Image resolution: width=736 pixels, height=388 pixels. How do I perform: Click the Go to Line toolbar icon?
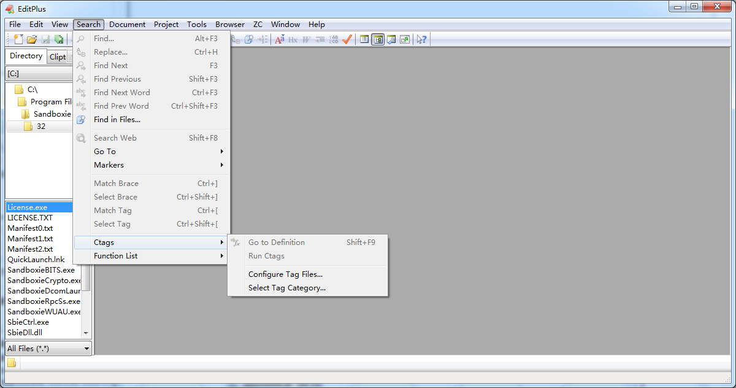point(263,39)
